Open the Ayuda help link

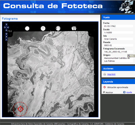(129, 92)
